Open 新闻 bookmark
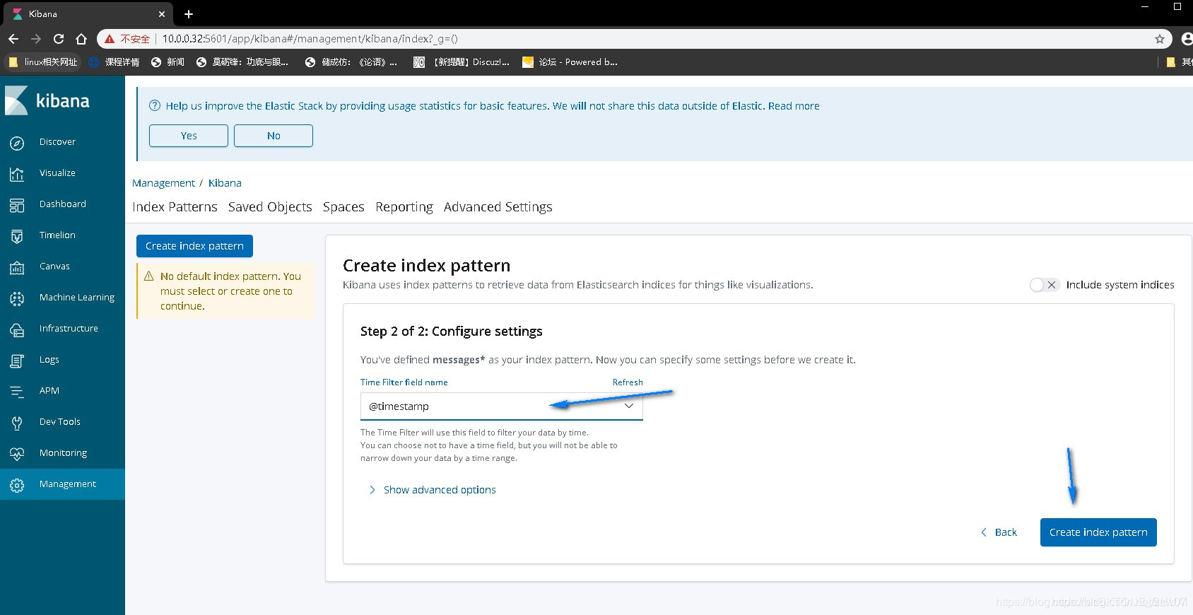 point(168,62)
